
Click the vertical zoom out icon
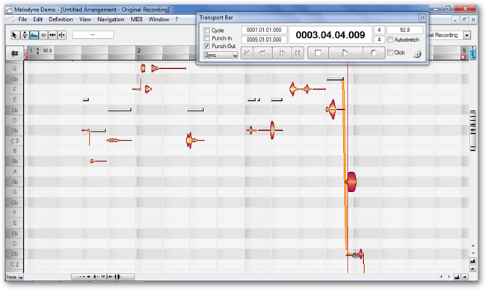pos(473,268)
